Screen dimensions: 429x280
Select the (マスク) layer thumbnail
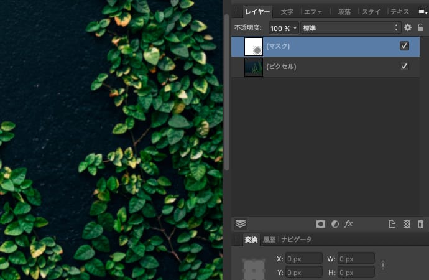pos(254,47)
